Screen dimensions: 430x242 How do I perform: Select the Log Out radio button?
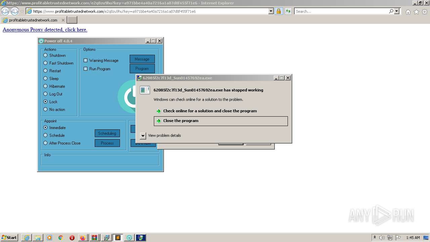45,94
